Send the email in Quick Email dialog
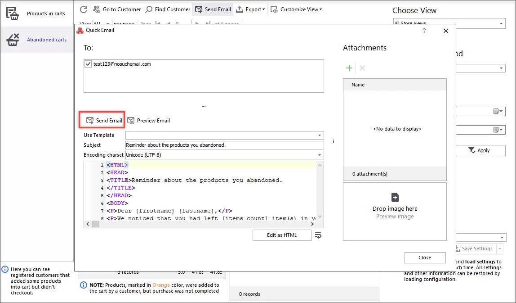516x303 pixels. [x=104, y=121]
